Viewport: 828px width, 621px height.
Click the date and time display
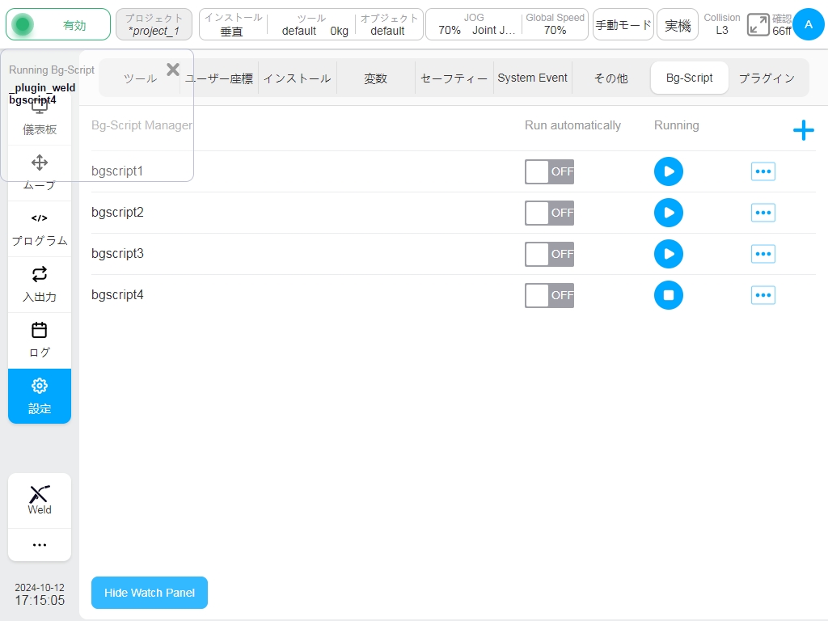(x=40, y=594)
